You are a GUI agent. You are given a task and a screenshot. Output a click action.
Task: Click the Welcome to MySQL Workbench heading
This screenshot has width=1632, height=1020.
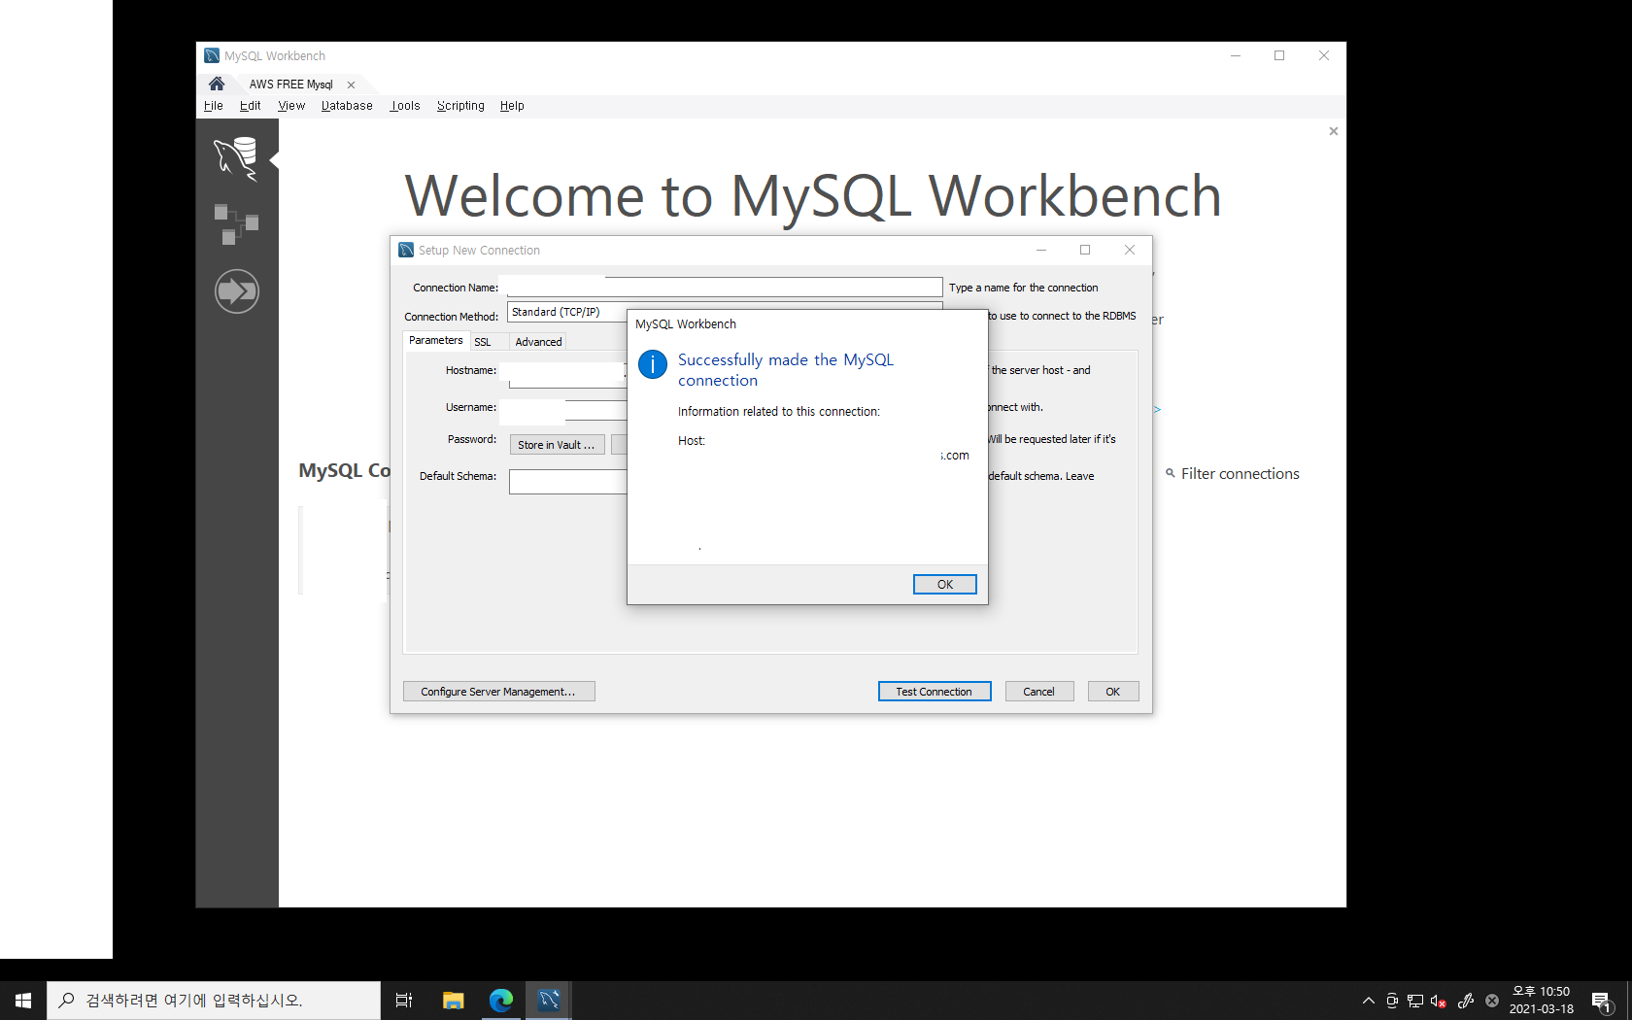813,196
